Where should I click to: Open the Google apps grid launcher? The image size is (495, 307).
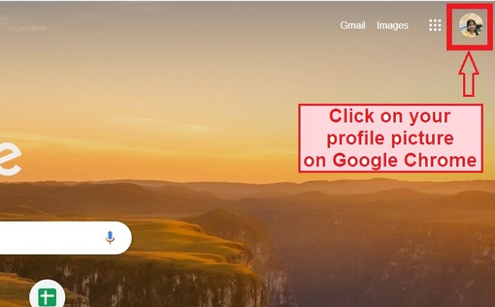coord(435,25)
